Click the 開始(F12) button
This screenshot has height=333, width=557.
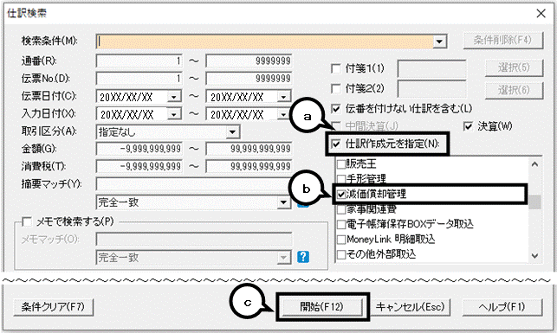[x=322, y=307]
